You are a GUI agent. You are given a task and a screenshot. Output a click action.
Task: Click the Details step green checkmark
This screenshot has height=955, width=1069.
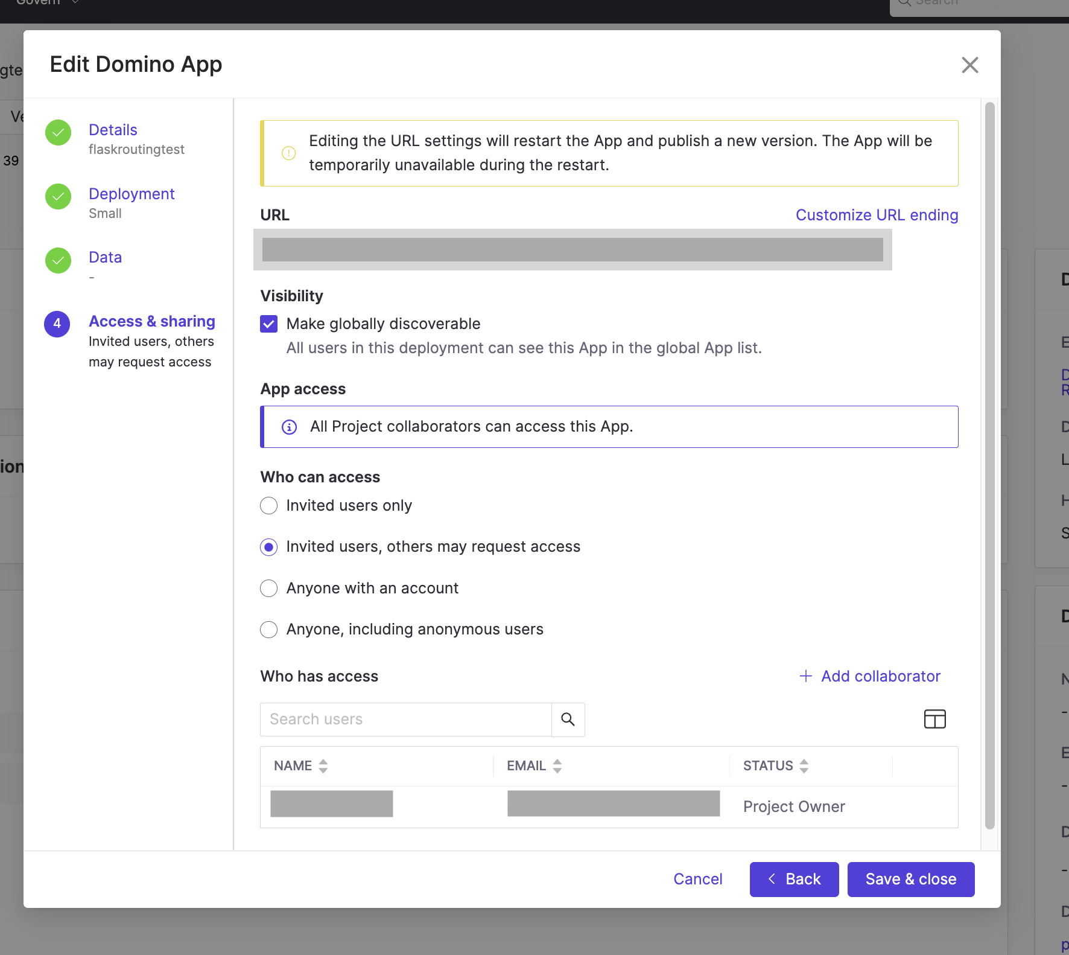point(59,133)
